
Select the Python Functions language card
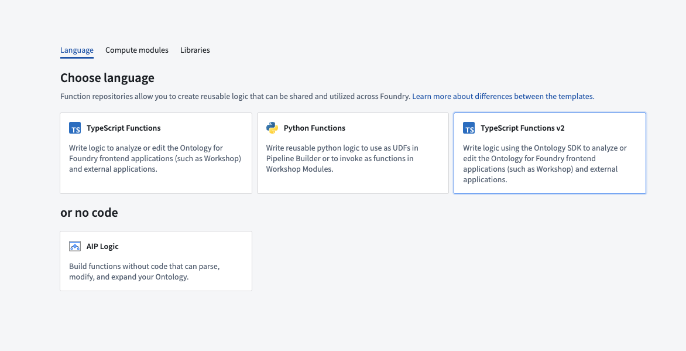pyautogui.click(x=352, y=153)
